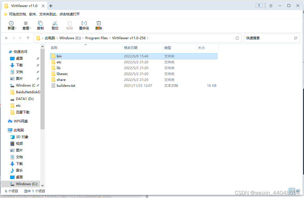Open a new tab with the plus button
Screen dimensions: 304x198
coord(51,6)
